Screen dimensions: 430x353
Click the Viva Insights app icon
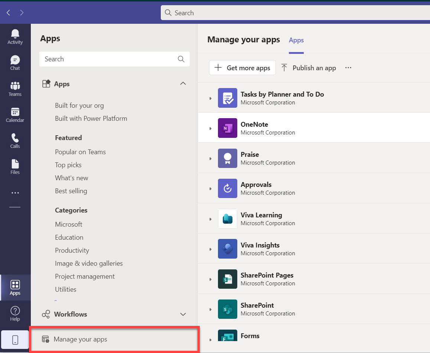coord(227,249)
